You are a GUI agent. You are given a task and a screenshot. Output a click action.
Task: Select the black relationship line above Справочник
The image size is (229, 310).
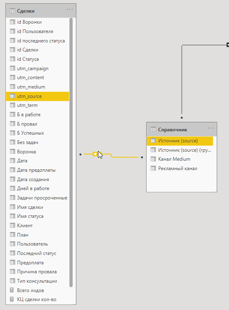[x=182, y=79]
